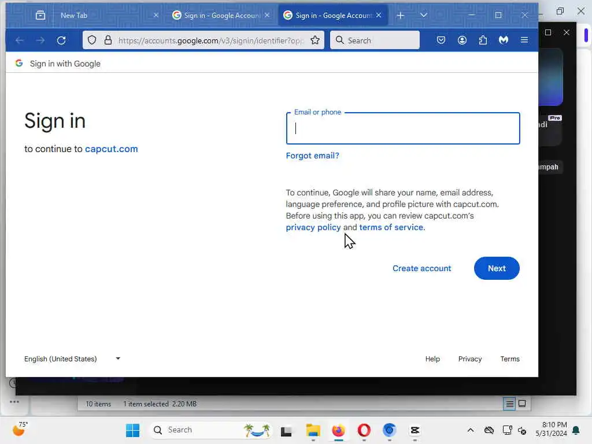Viewport: 592px width, 444px height.
Task: Switch File Explorer to large icons view
Action: (x=522, y=404)
